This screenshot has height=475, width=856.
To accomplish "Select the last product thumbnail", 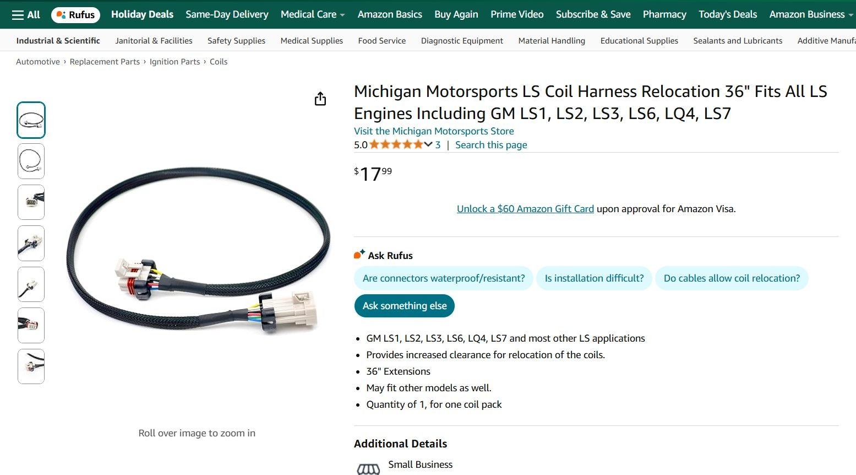I will (x=31, y=366).
